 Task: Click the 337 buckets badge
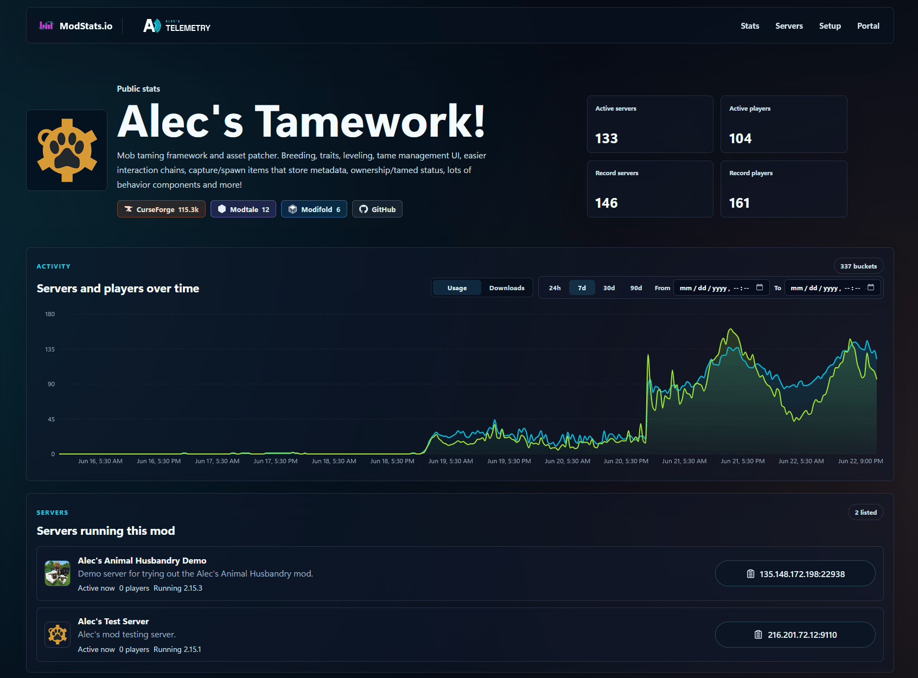[x=858, y=266]
